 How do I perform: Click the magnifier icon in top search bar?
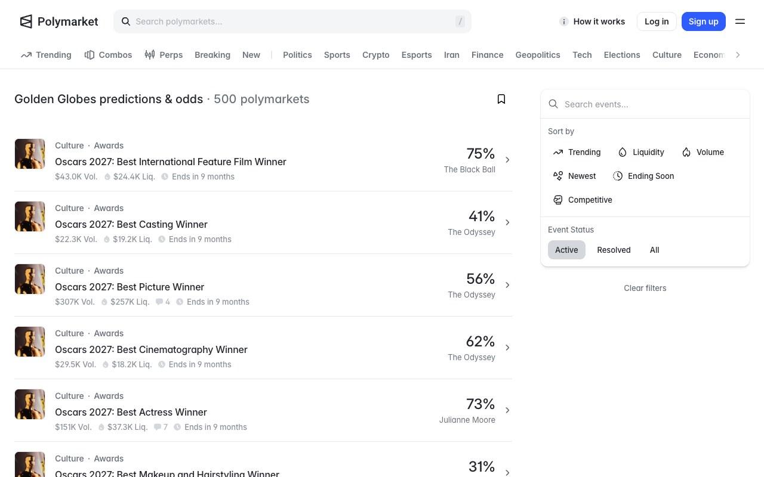click(x=126, y=21)
